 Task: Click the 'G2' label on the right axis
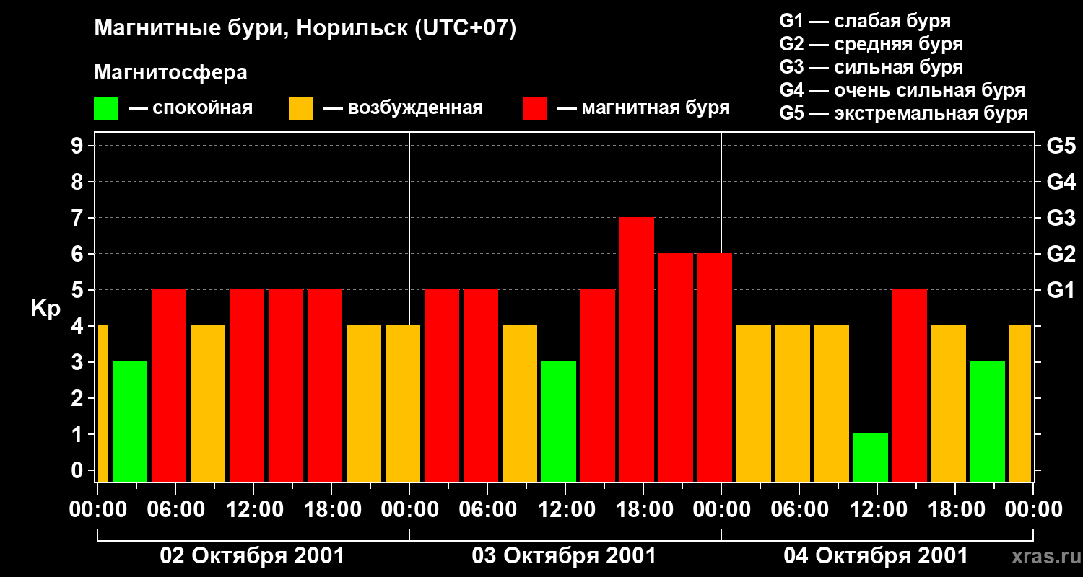(1061, 255)
